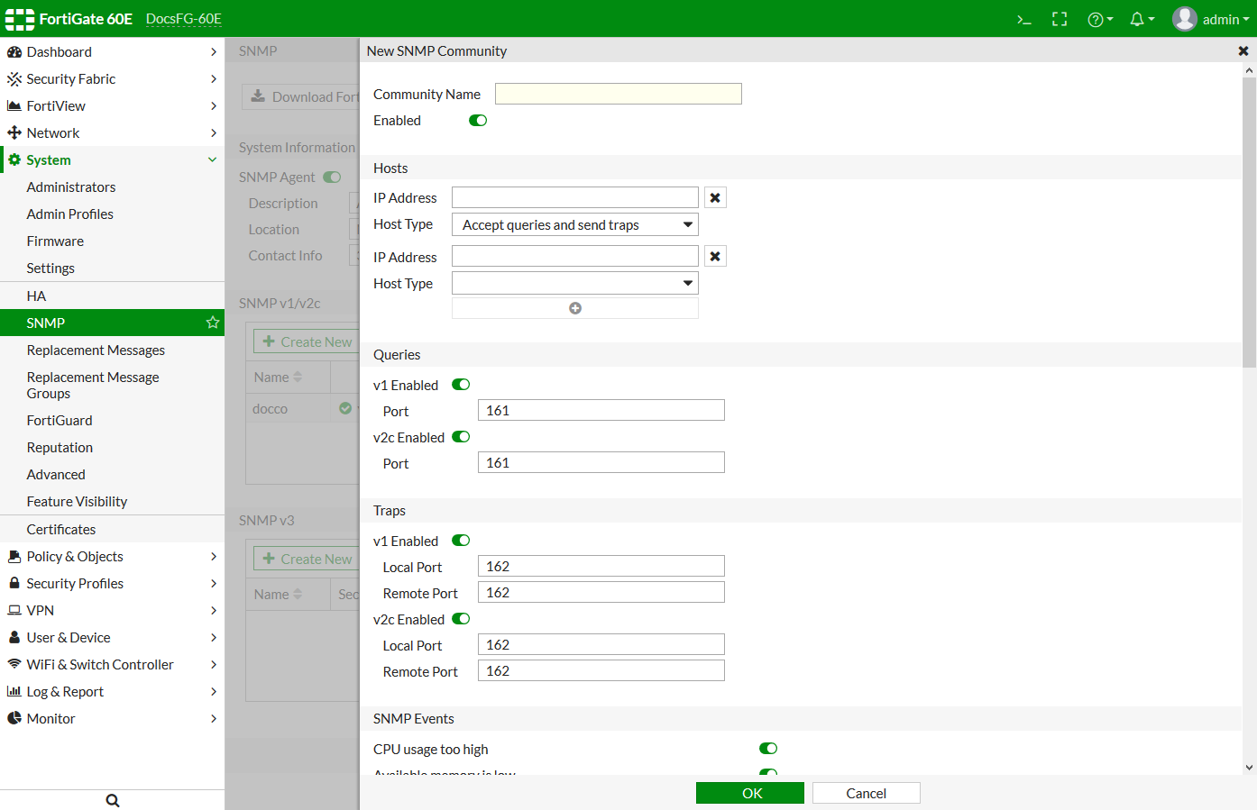Toggle fullscreen mode in the header

coord(1060,18)
